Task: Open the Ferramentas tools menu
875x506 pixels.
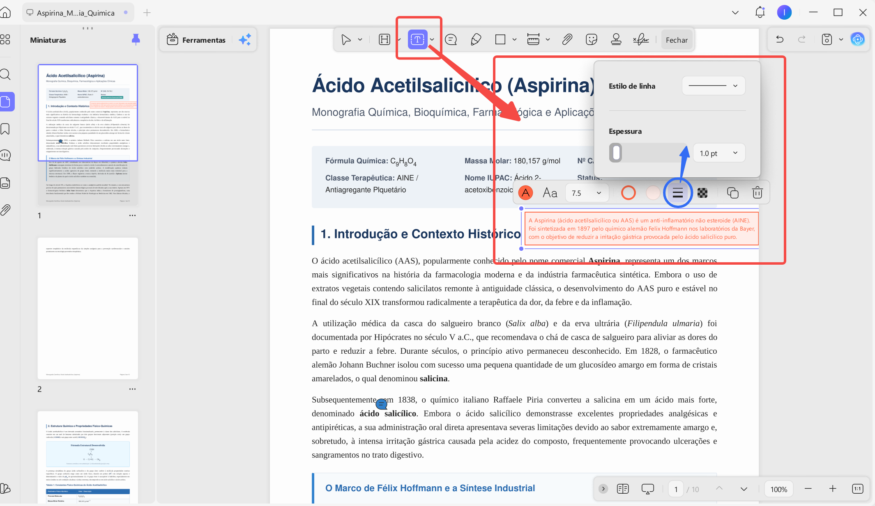Action: pyautogui.click(x=196, y=40)
